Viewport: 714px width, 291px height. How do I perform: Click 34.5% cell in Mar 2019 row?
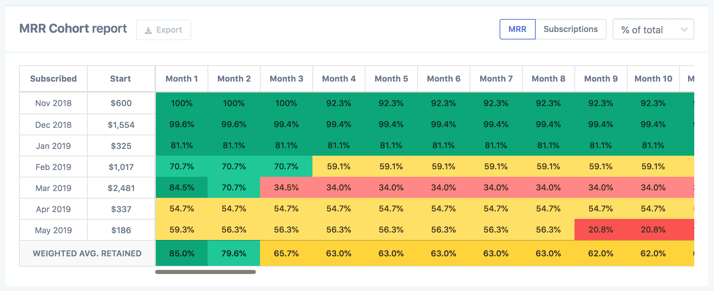coord(286,188)
